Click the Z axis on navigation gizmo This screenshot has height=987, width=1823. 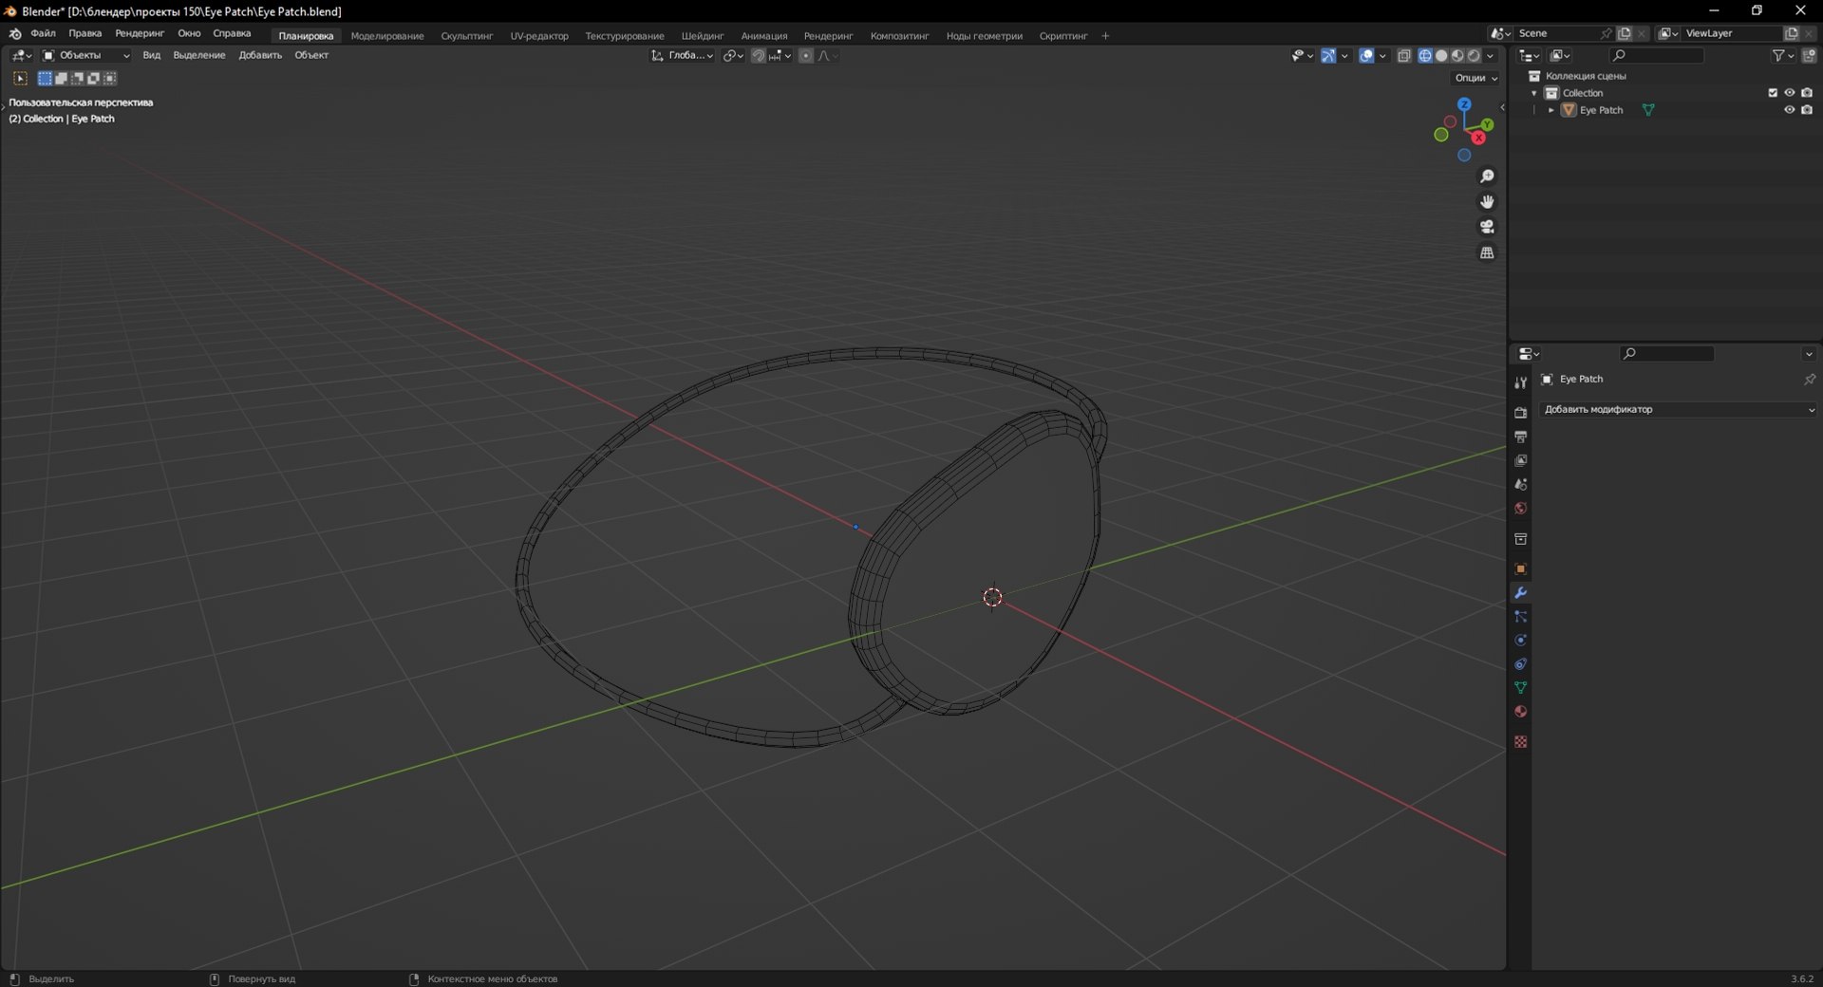tap(1464, 104)
